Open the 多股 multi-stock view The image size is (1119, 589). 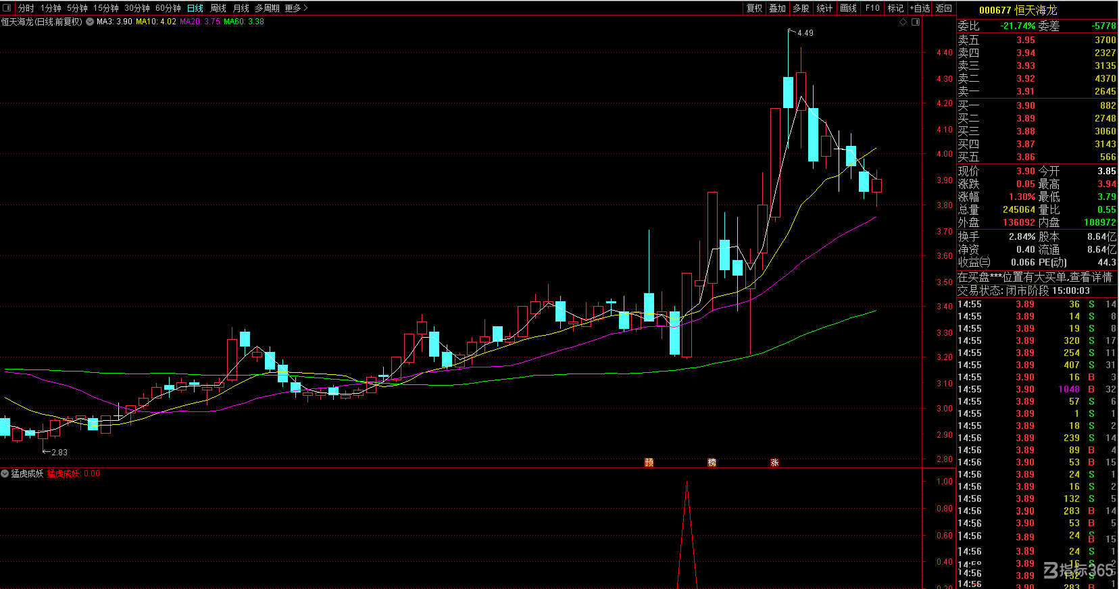[801, 8]
